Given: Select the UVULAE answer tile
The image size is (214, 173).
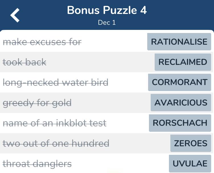Looking at the screenshot, I should [x=190, y=164].
